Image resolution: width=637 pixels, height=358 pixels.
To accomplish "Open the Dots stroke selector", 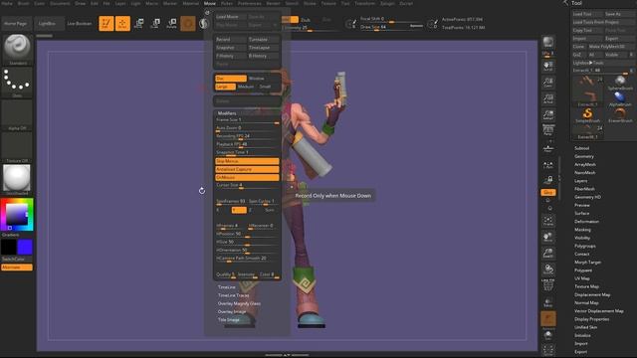I will click(17, 83).
